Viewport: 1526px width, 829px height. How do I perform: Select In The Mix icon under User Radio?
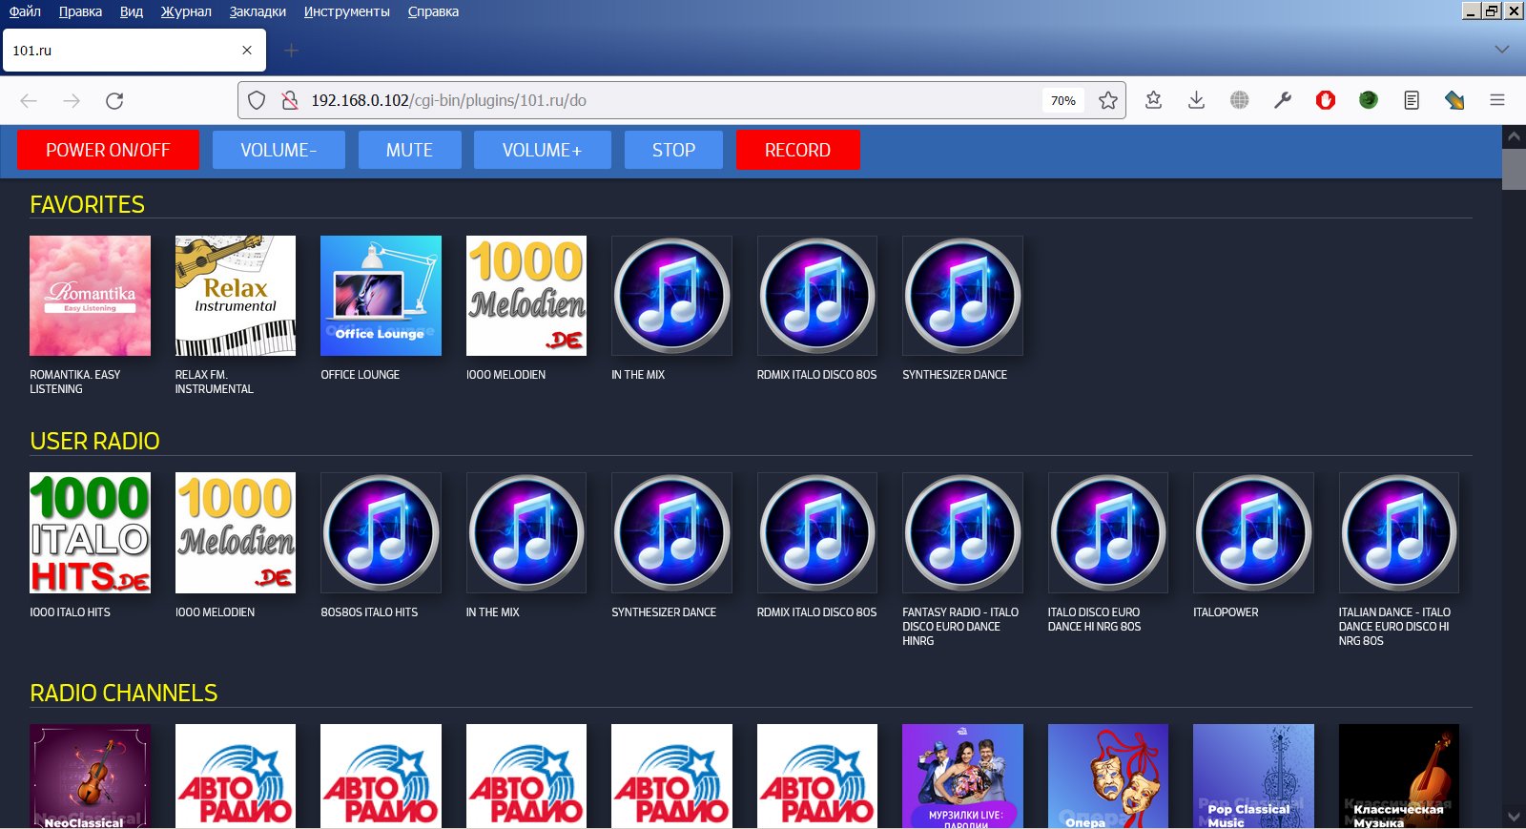(x=526, y=532)
